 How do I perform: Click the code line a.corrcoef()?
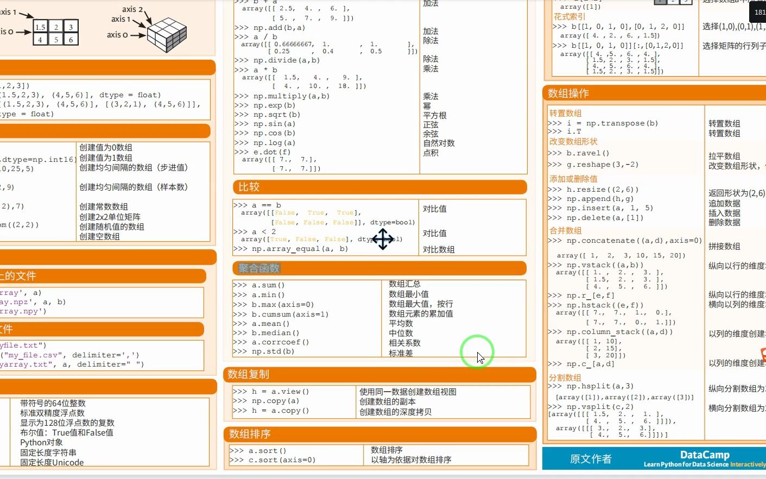271,342
